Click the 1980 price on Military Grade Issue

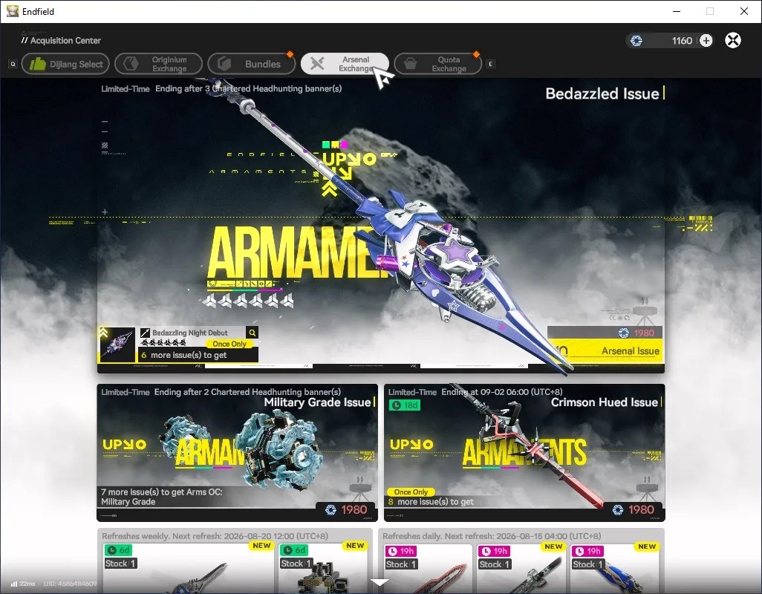(x=354, y=509)
